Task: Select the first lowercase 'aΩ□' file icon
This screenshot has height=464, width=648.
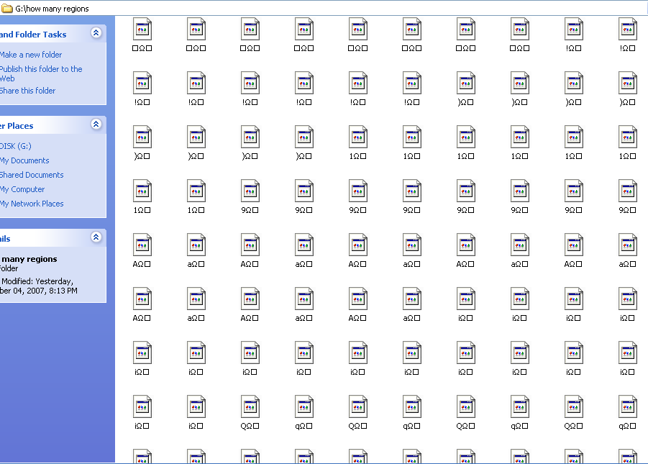Action: [x=196, y=245]
